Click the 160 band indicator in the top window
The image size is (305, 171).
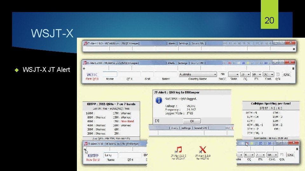tap(225, 43)
